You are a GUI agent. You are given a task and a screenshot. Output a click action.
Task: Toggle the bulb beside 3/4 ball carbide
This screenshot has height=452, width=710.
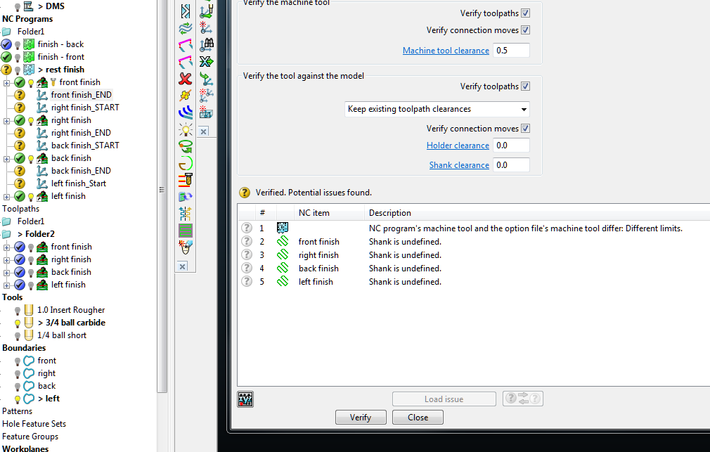(x=16, y=322)
